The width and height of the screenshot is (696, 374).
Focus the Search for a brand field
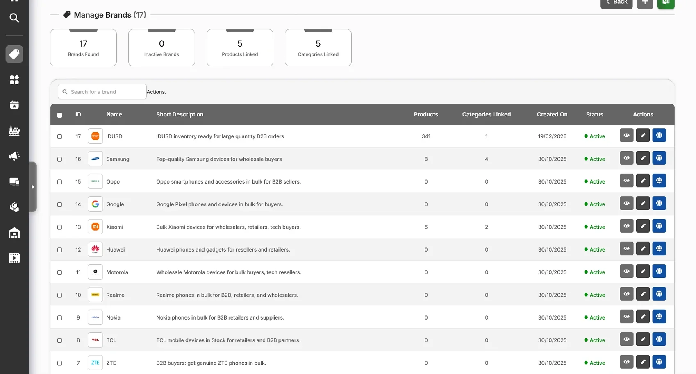(102, 92)
